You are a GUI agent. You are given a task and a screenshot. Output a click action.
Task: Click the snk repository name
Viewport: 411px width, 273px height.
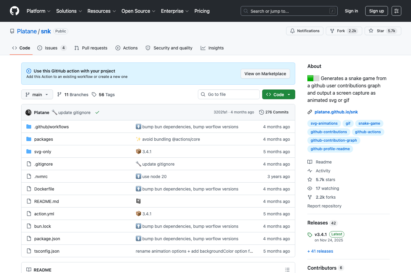point(46,31)
